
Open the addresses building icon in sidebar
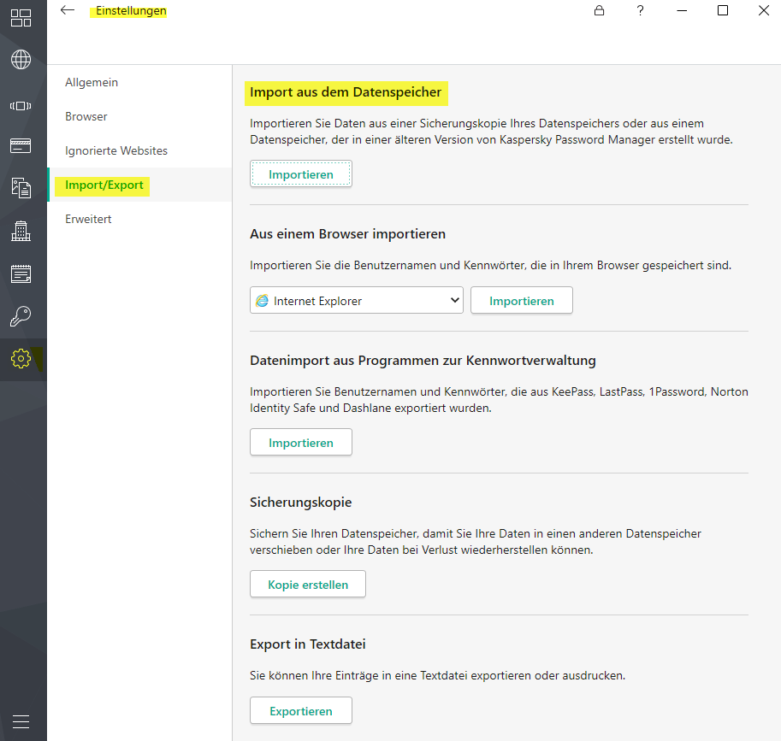[21, 231]
